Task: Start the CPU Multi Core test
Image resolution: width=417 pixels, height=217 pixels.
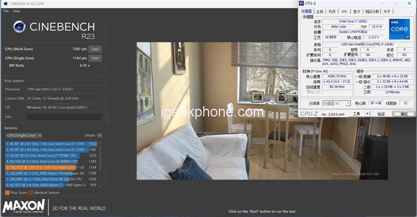Action: click(94, 49)
